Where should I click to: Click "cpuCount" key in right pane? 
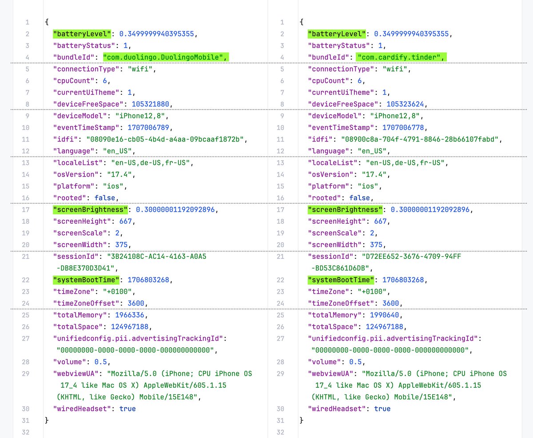pos(329,81)
